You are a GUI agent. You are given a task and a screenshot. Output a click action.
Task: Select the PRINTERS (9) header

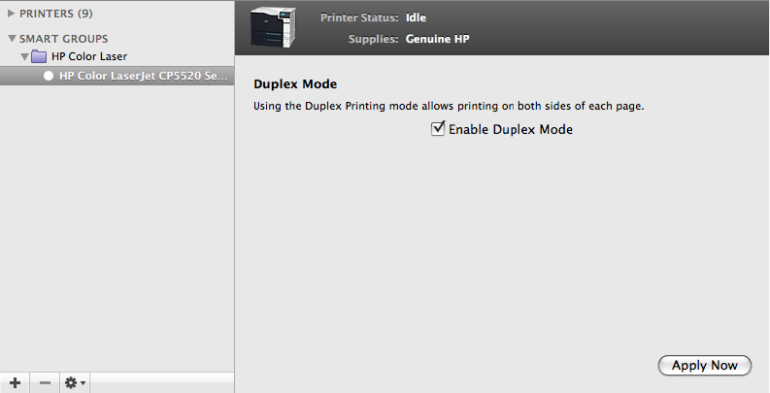pos(56,14)
